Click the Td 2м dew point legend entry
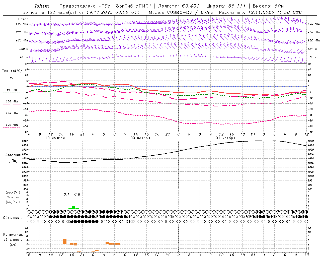321x257 pixels. point(12,90)
